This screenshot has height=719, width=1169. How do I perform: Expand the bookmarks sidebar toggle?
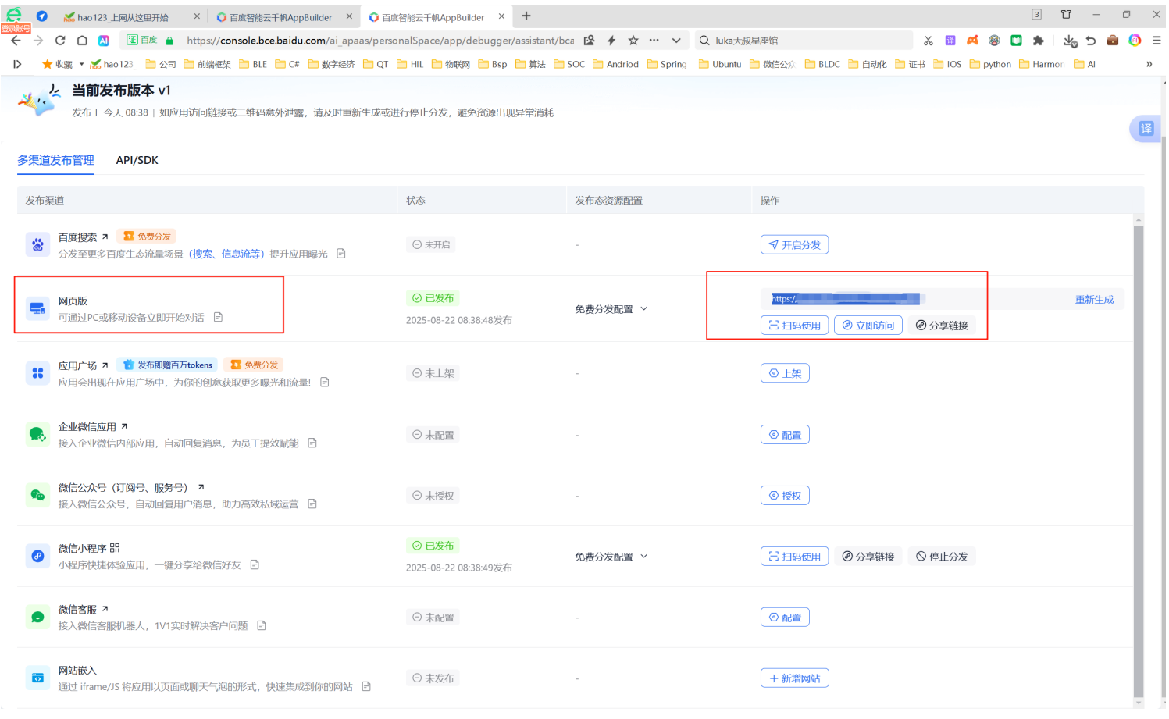click(17, 64)
